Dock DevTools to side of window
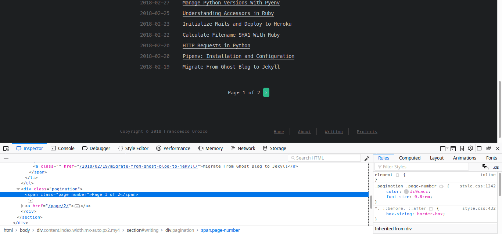 pos(479,149)
